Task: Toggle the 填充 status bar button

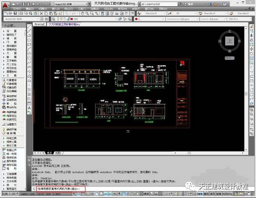Action: 213,194
